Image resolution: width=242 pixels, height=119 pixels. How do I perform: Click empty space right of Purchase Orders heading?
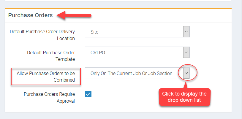pos(163,15)
